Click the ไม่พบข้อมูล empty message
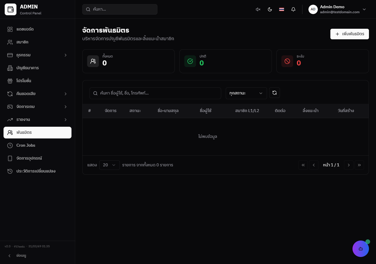The width and height of the screenshot is (376, 264). (x=208, y=136)
